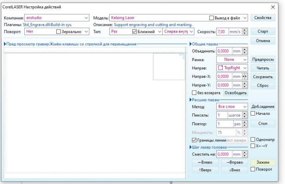Collapse the Общие парам section triangle
The height and width of the screenshot is (184, 285).
pos(191,44)
